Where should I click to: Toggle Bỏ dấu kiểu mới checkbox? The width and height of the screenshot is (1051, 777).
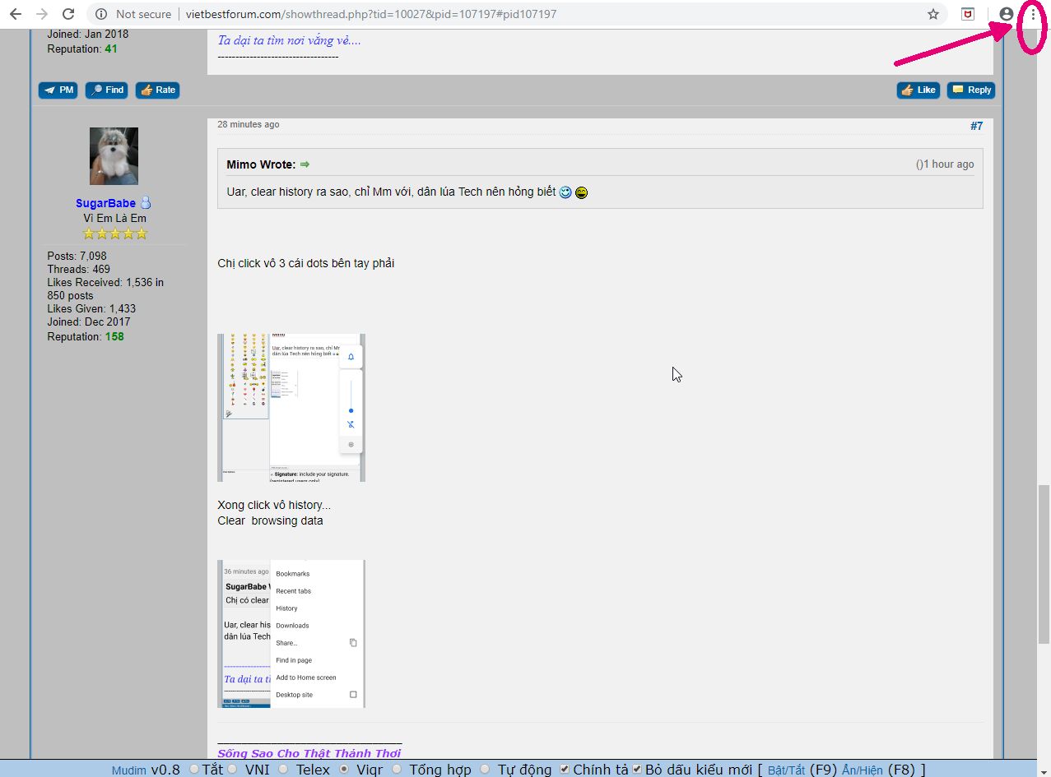[636, 770]
